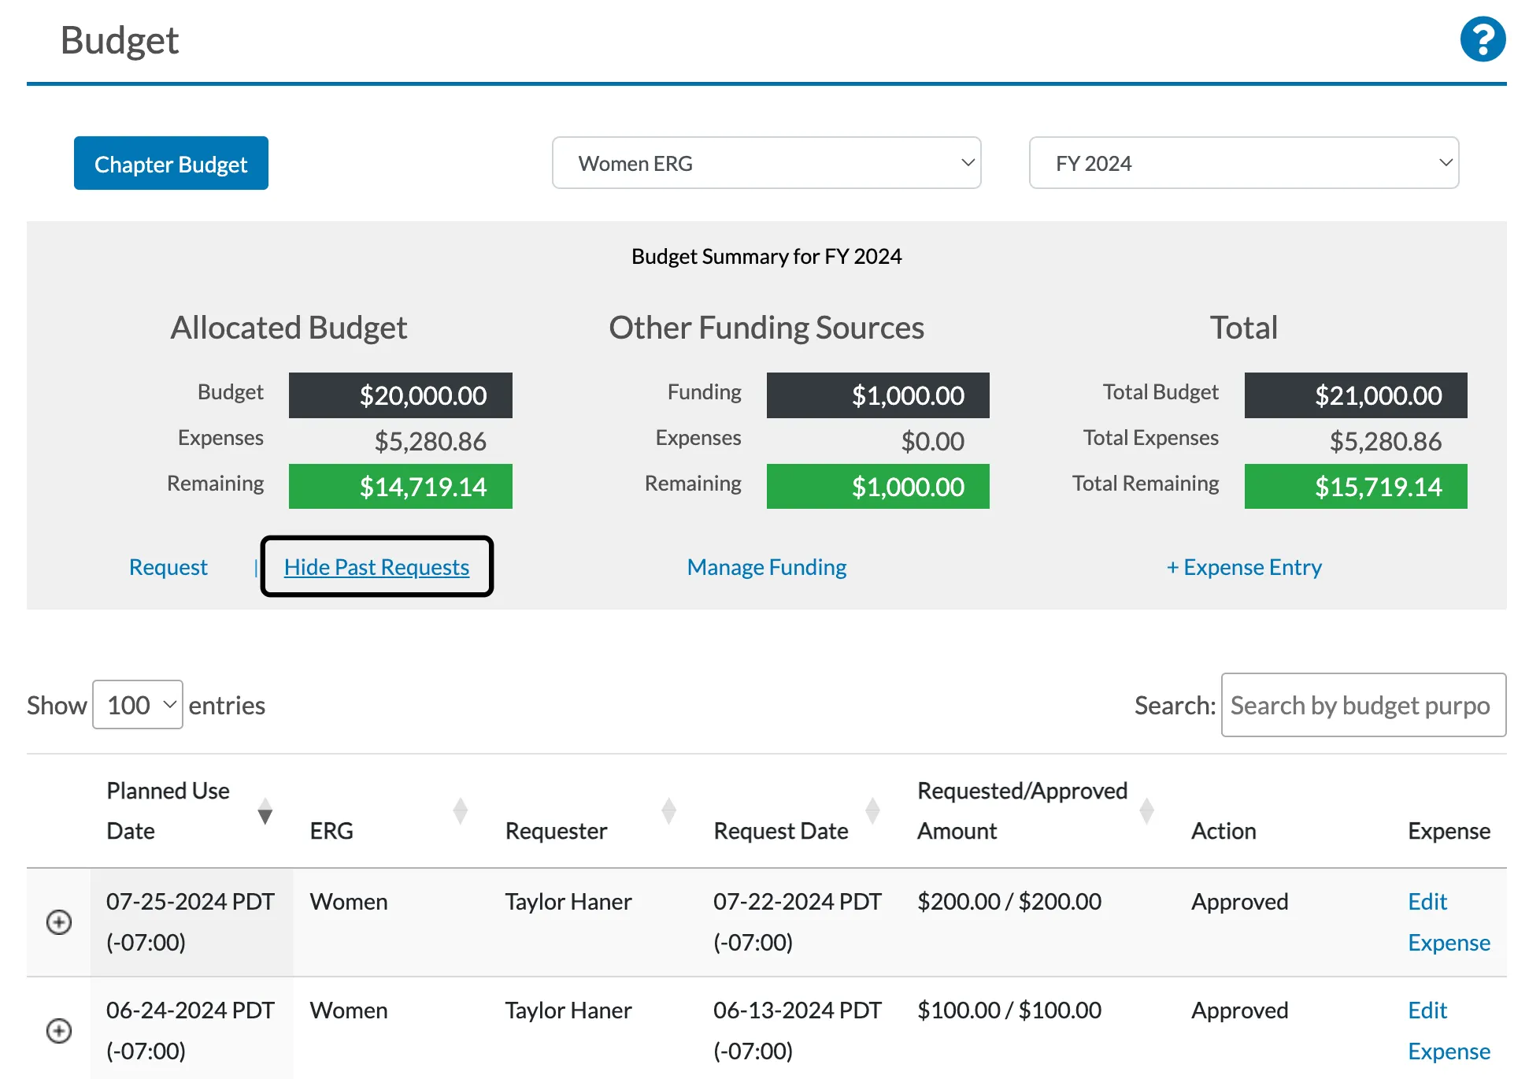This screenshot has width=1540, height=1079.
Task: Open Expense for the 07-25-2024 request
Action: click(x=1449, y=943)
